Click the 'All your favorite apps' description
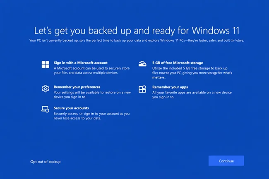The width and height of the screenshot is (269, 179). coord(192,95)
